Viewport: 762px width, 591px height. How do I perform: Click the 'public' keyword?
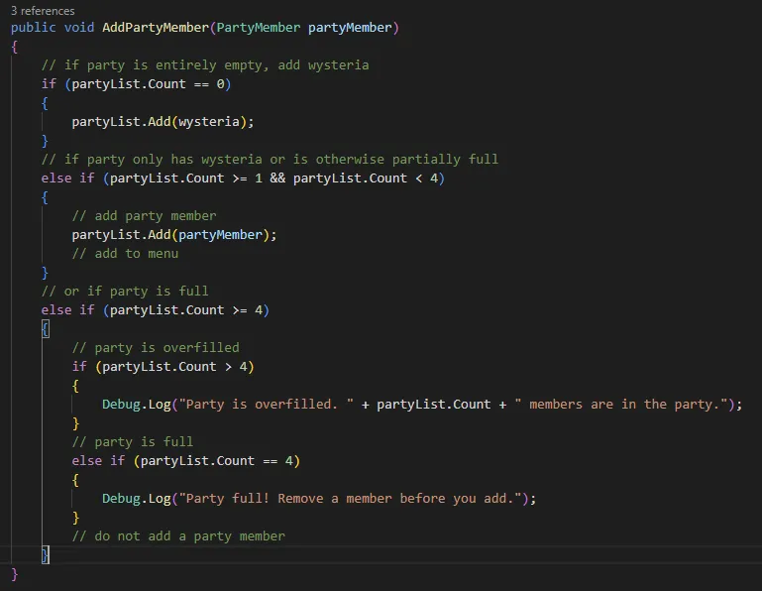[33, 28]
